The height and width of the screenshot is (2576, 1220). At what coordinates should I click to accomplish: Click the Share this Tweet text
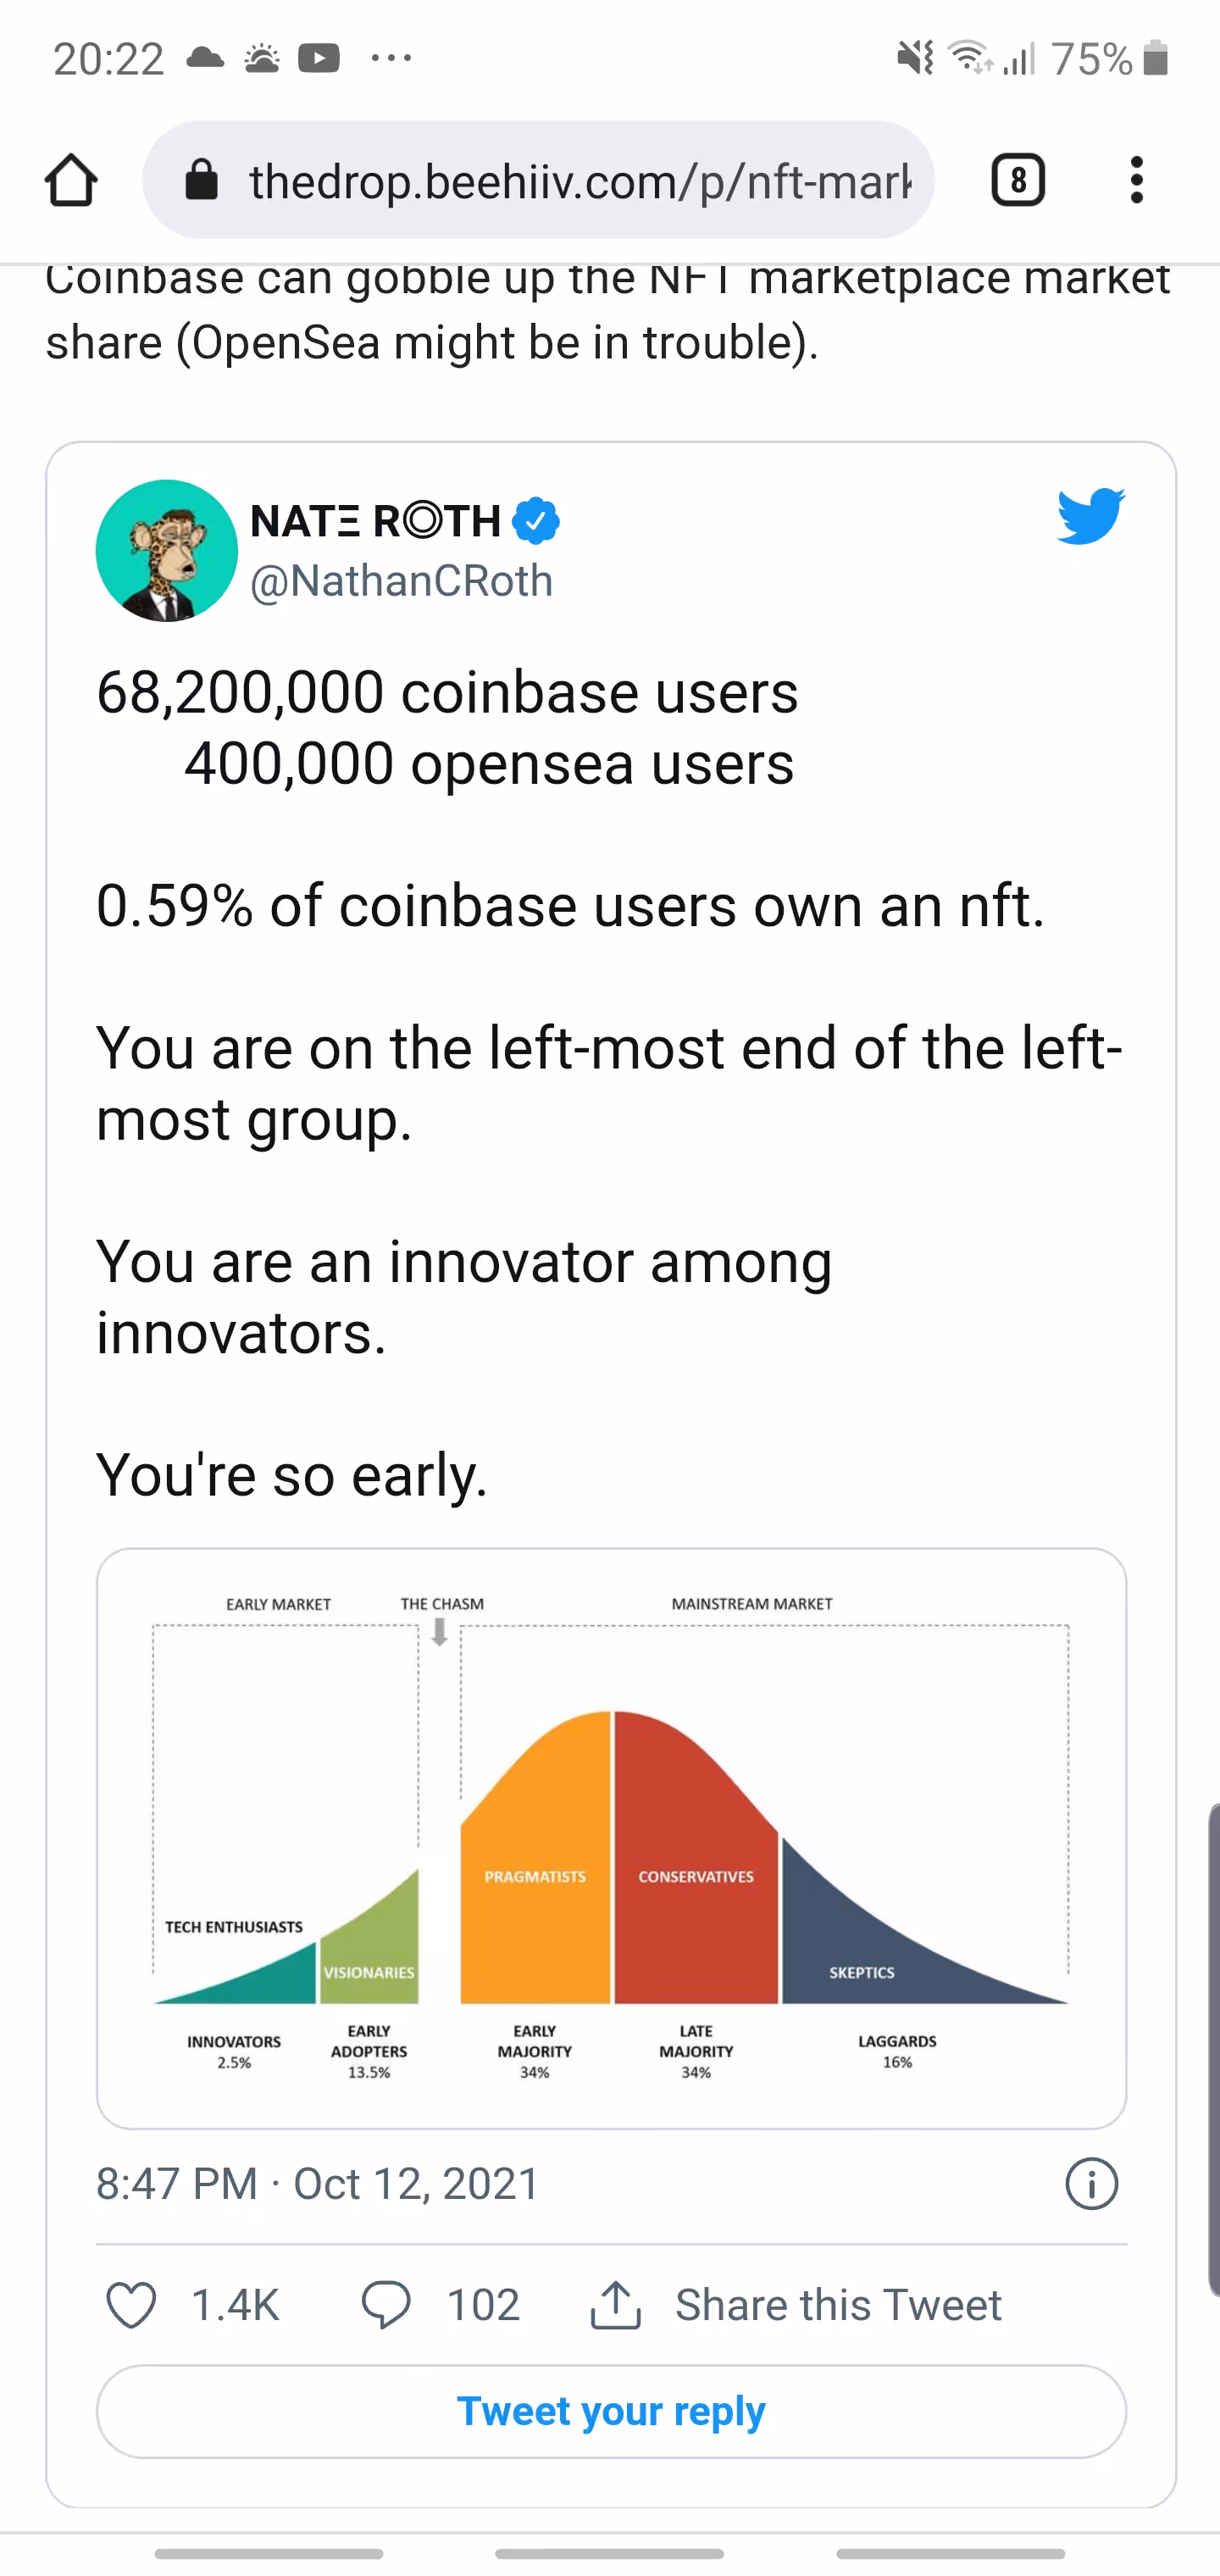pyautogui.click(x=838, y=2305)
